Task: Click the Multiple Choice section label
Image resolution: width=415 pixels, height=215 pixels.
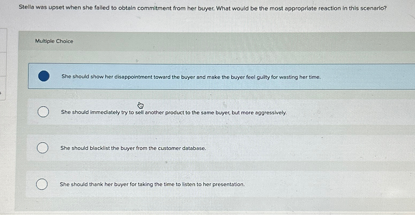Action: coord(54,41)
